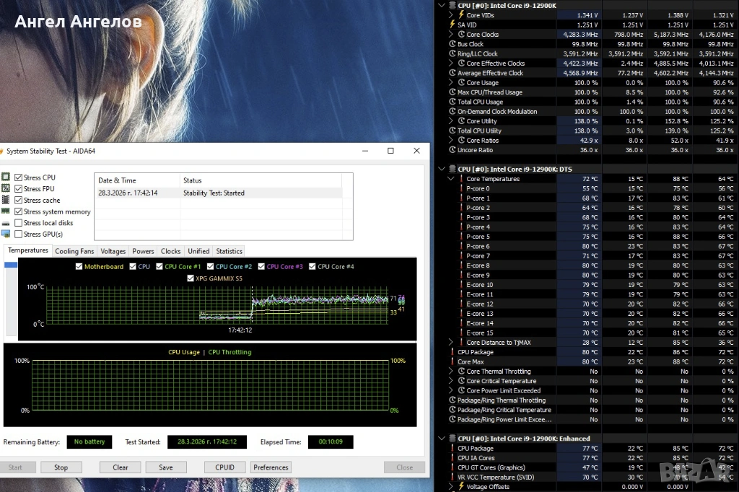
Task: Collapse the Core Temperatures tree
Action: tap(451, 179)
